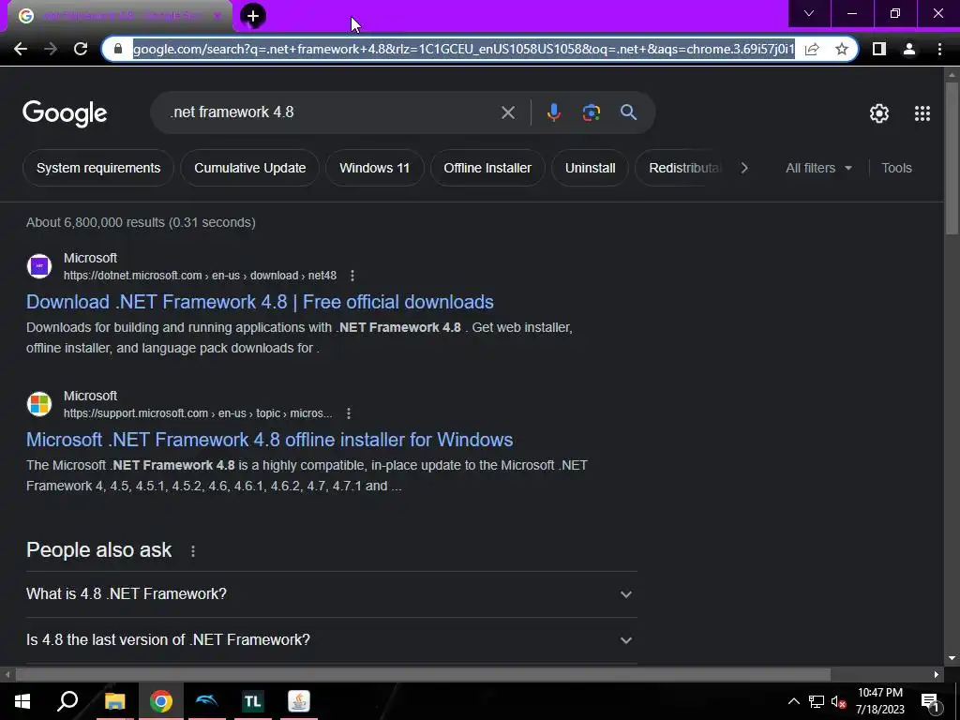Open the Java app in taskbar

click(299, 701)
